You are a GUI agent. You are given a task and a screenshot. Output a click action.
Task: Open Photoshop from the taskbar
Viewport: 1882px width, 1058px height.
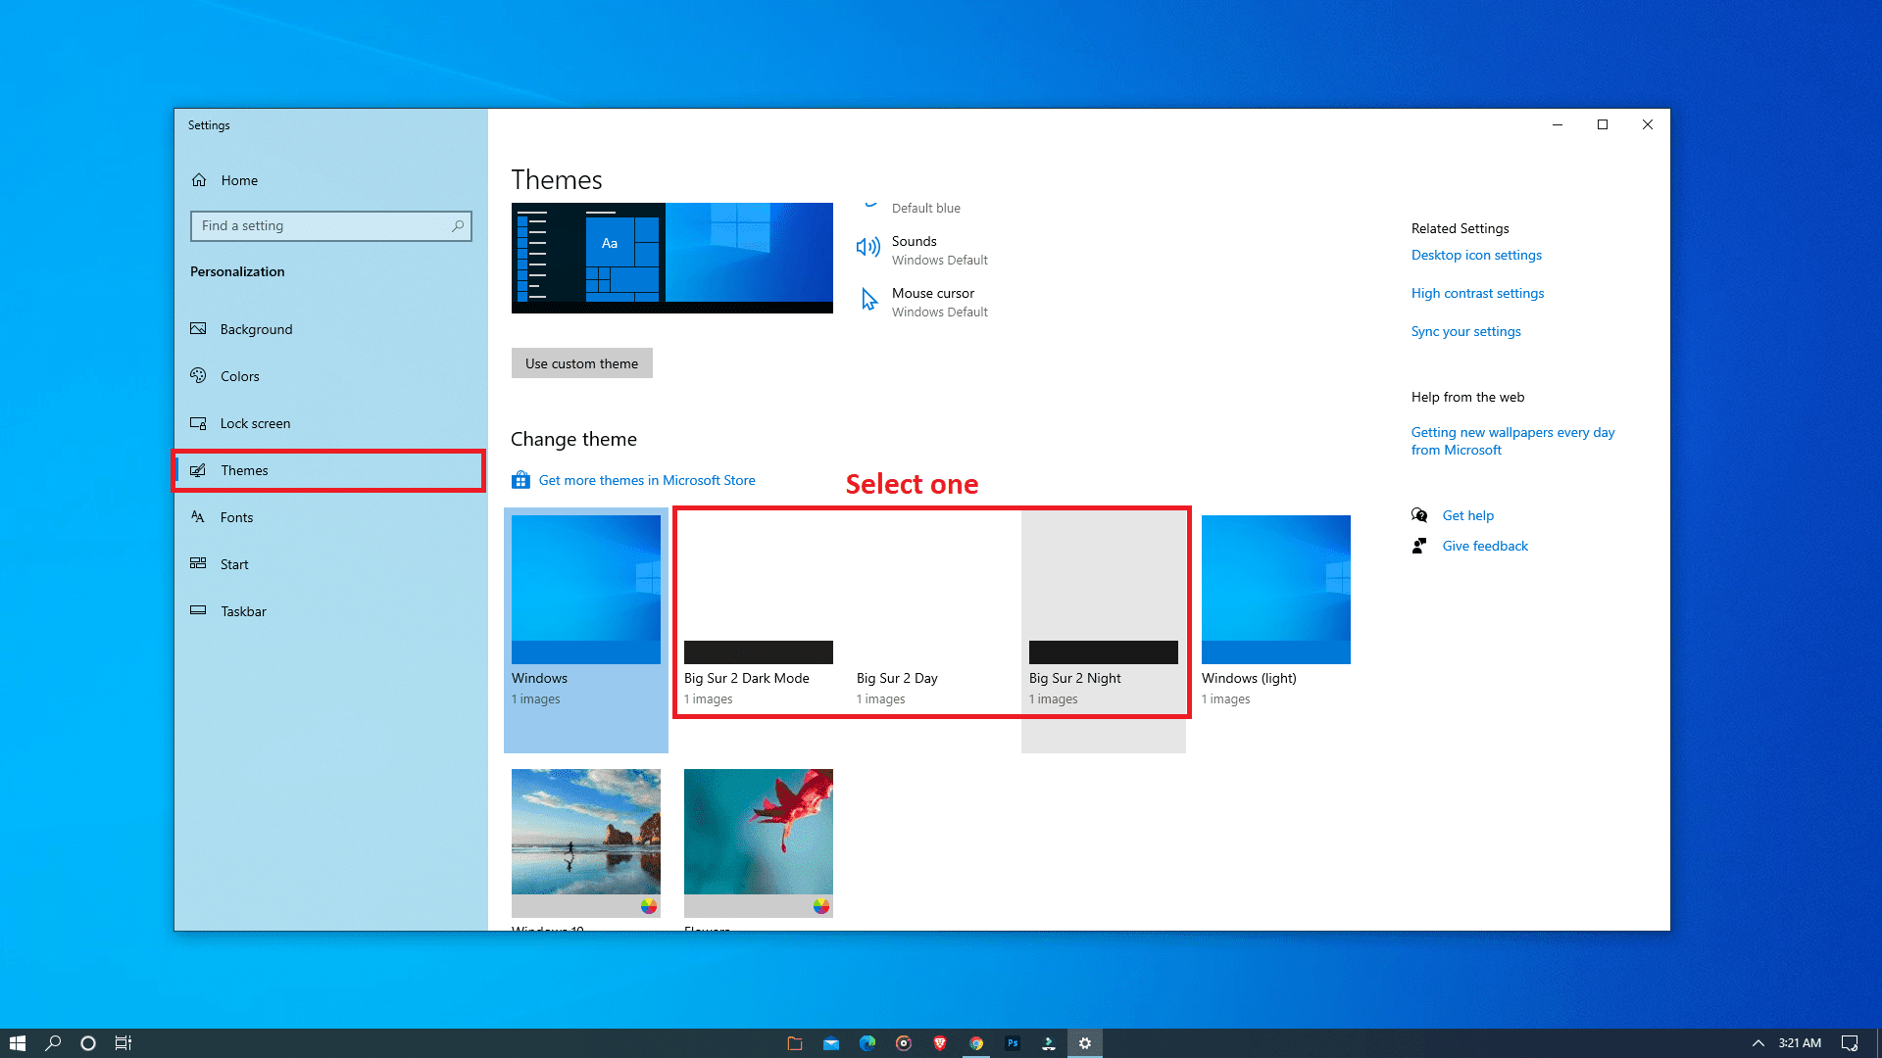click(1013, 1043)
